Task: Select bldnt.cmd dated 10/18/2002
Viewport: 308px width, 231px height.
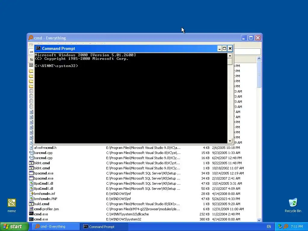Action: 42,168
